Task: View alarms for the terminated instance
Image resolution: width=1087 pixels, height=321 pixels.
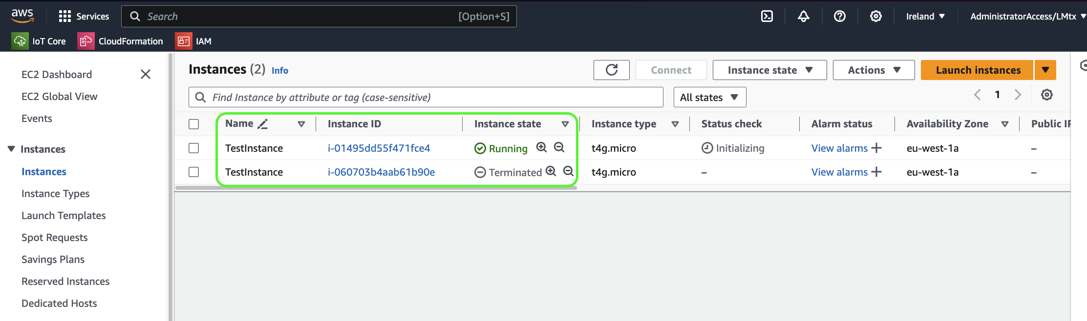Action: [x=839, y=172]
